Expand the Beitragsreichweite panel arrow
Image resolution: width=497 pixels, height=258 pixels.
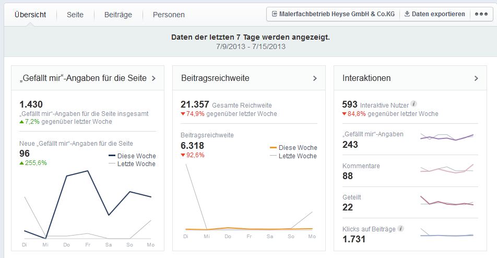(315, 78)
